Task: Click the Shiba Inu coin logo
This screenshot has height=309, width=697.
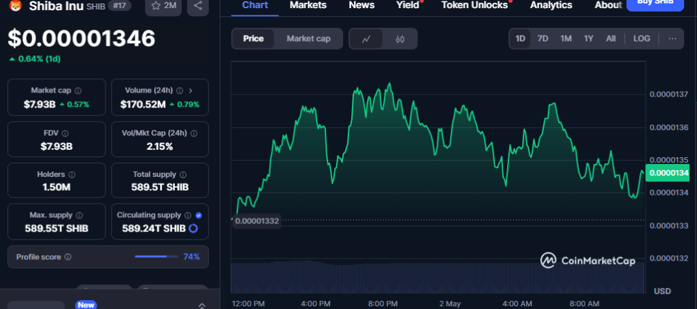Action: pos(15,5)
